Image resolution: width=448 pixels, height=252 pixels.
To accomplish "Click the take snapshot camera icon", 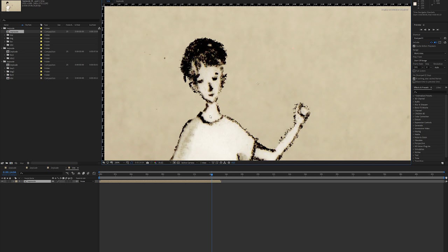I will coord(147,163).
